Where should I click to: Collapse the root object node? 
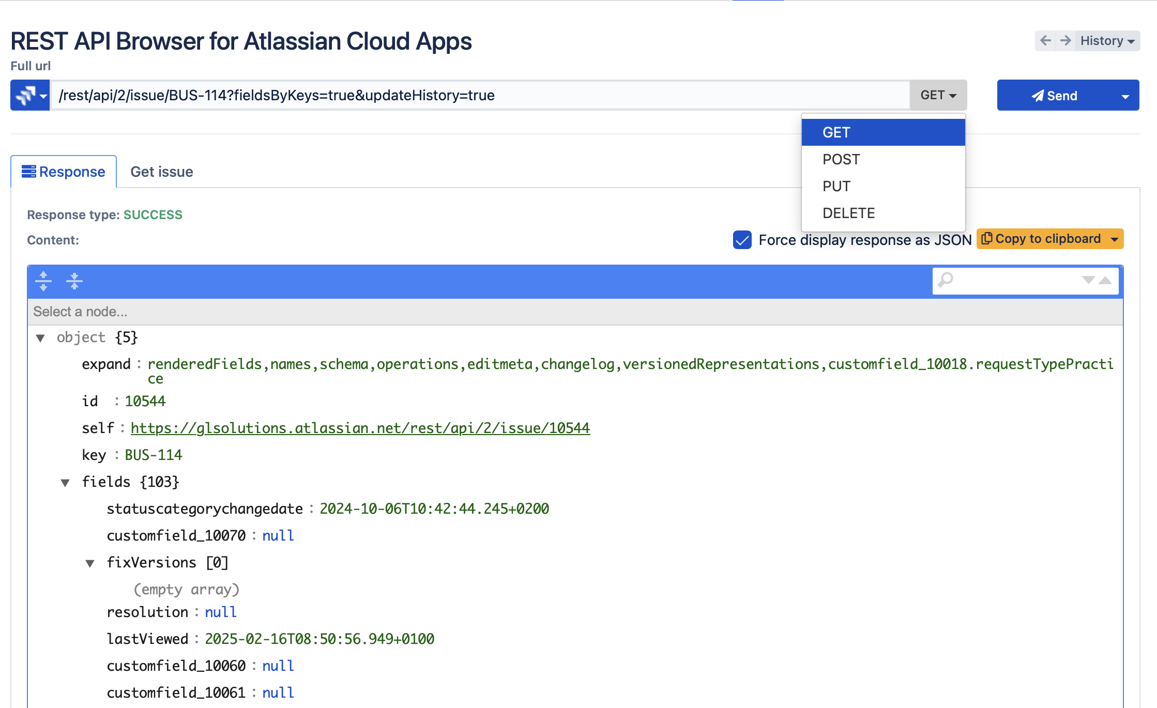pyautogui.click(x=40, y=338)
